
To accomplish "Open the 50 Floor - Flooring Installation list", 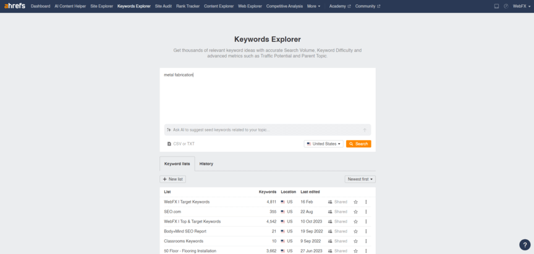I will pos(190,251).
